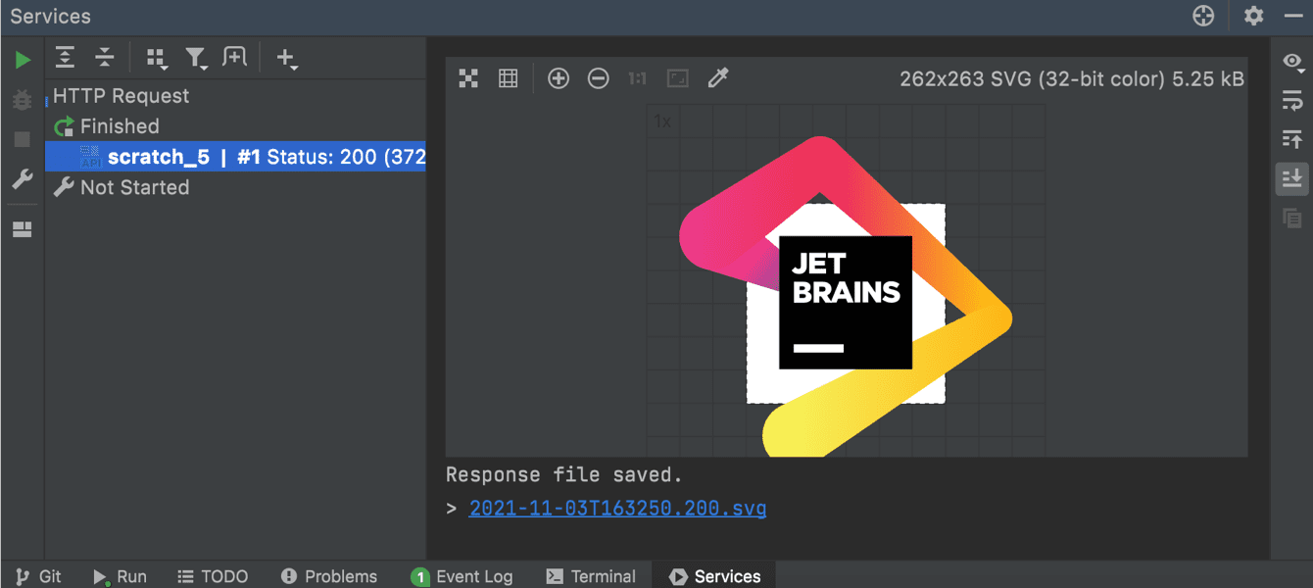The height and width of the screenshot is (588, 1313).
Task: Click the JetBrains logo image preview
Action: click(846, 298)
